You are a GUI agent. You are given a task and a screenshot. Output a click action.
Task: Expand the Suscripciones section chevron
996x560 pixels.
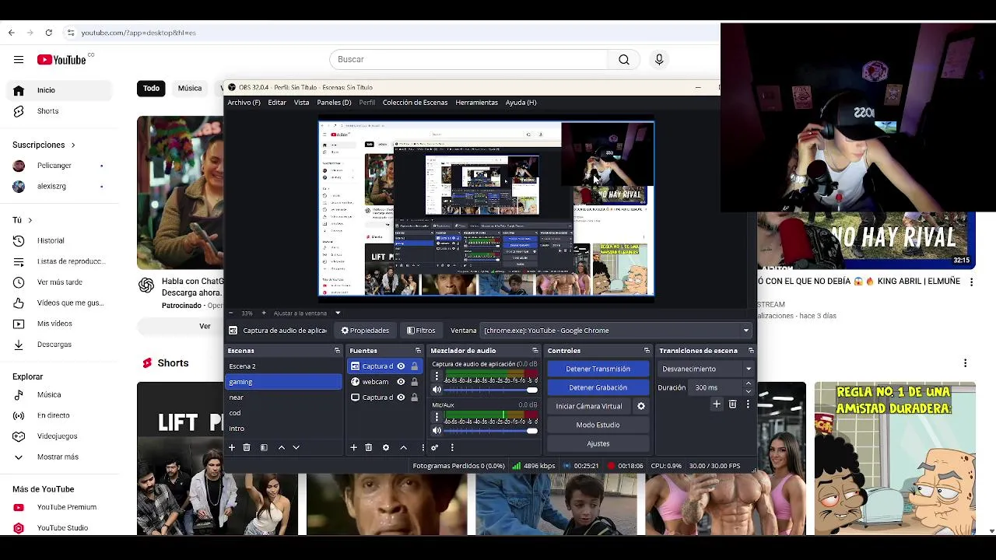[73, 145]
